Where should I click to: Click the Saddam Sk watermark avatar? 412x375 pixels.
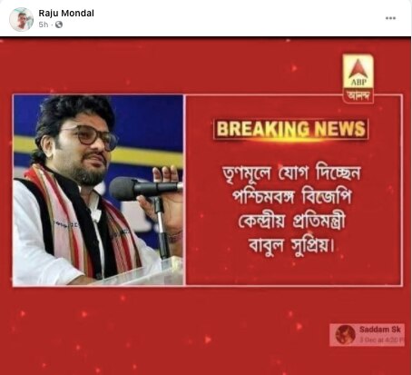(x=345, y=335)
